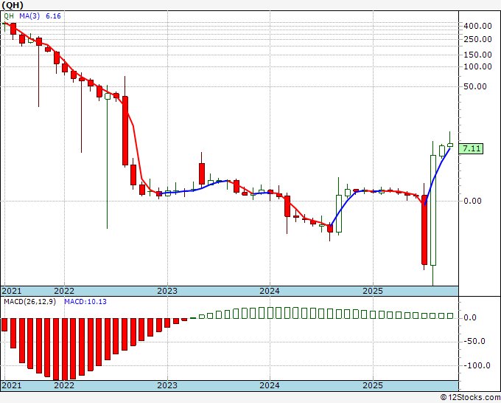
Task: Click the (QH) chart title
Action: click(13, 5)
